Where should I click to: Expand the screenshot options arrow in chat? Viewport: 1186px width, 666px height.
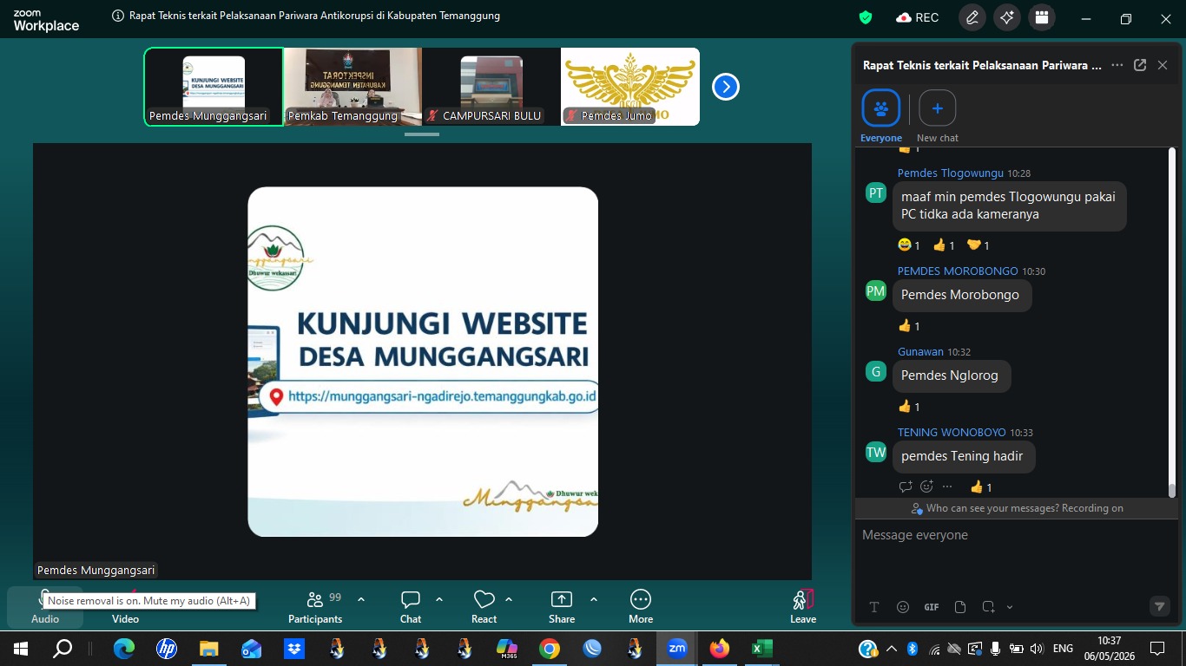pyautogui.click(x=1010, y=607)
